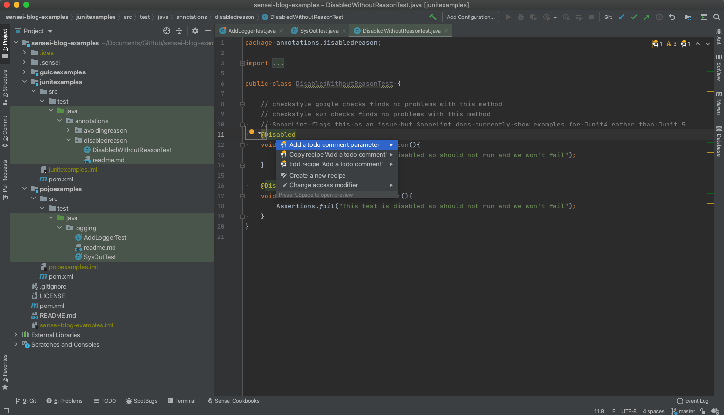
Task: Open the intention actions lightbulb in the gutter
Action: coord(252,132)
